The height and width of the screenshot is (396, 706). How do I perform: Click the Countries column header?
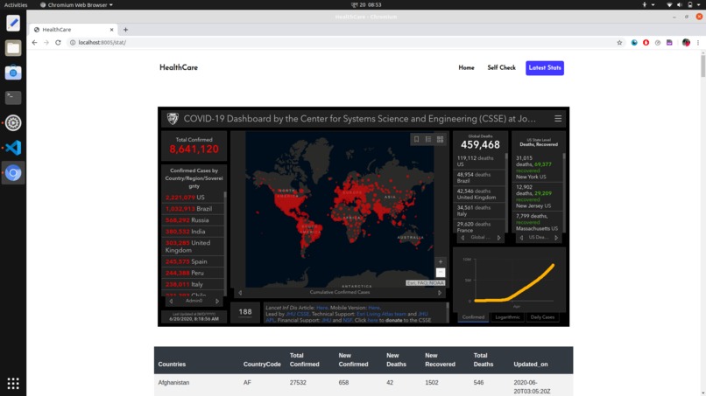click(x=172, y=365)
